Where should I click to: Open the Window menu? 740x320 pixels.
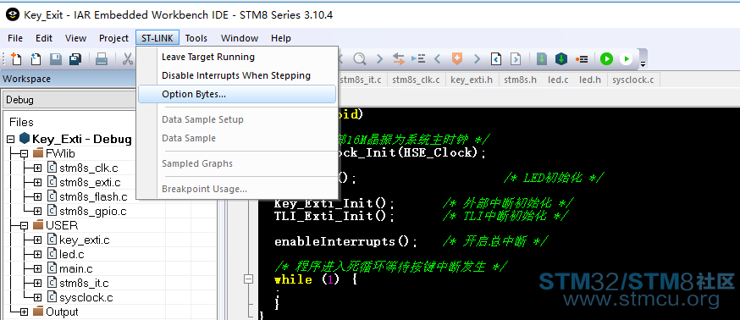(x=240, y=38)
